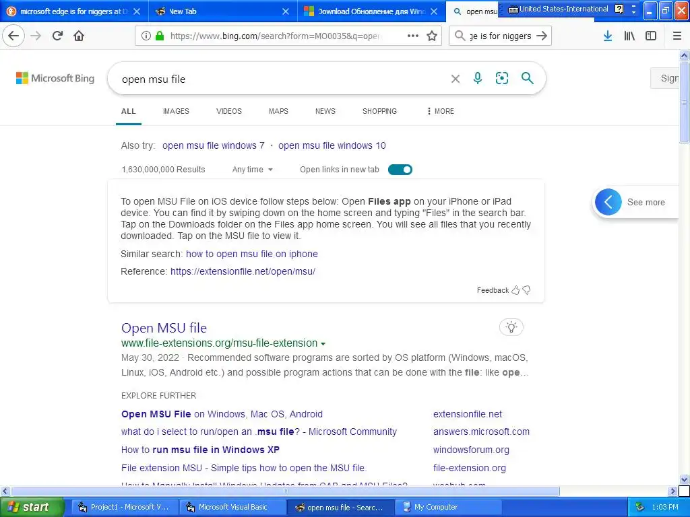This screenshot has height=517, width=690.
Task: Click the vertical scrollbar down arrow
Action: [684, 479]
